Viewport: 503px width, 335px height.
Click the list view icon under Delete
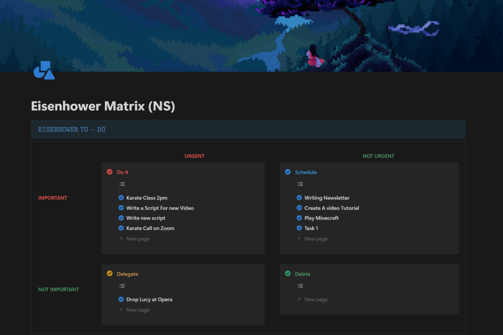(x=300, y=286)
